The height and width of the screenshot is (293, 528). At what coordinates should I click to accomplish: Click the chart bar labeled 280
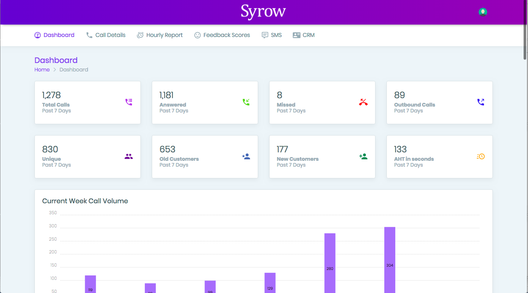pos(330,263)
